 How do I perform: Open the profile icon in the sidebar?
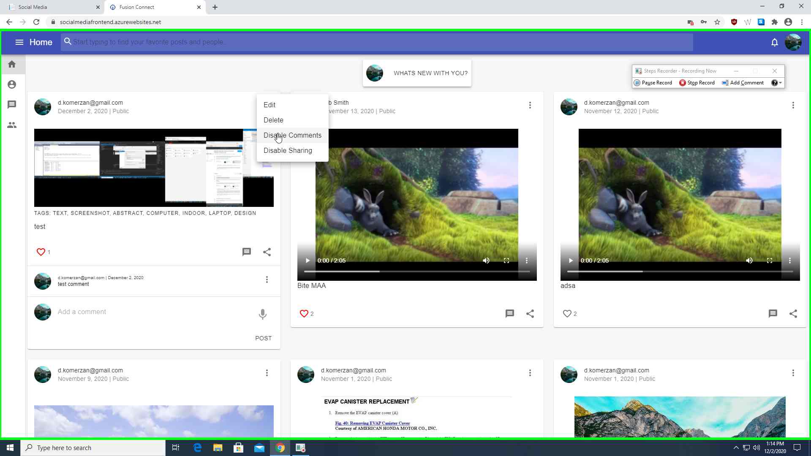coord(12,84)
